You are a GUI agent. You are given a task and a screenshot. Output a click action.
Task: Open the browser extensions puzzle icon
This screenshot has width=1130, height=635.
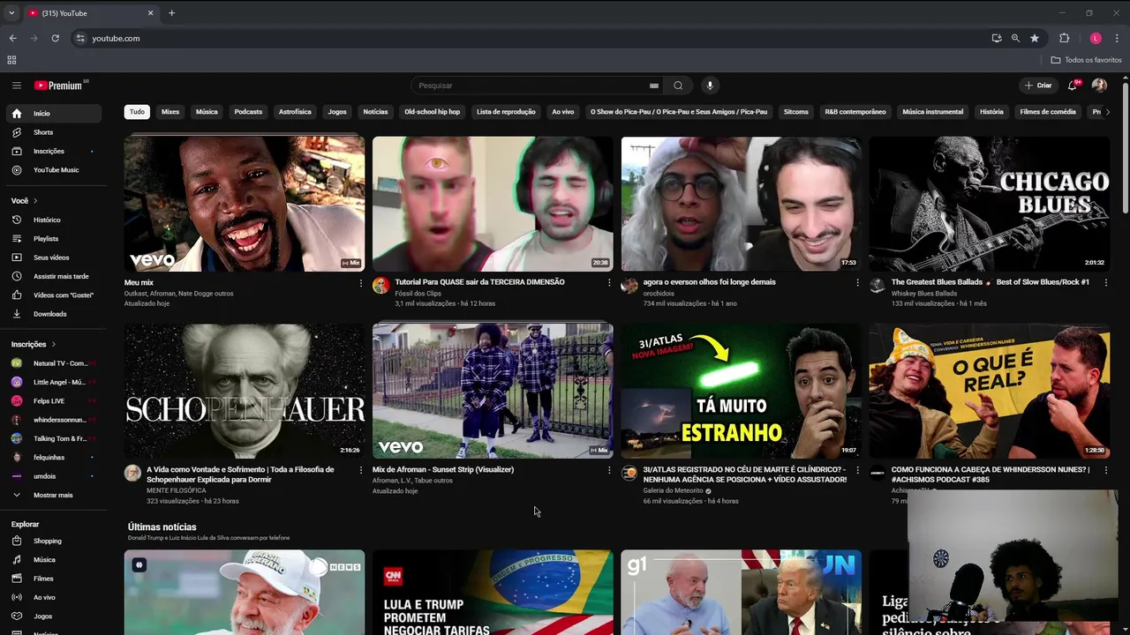(x=1064, y=38)
